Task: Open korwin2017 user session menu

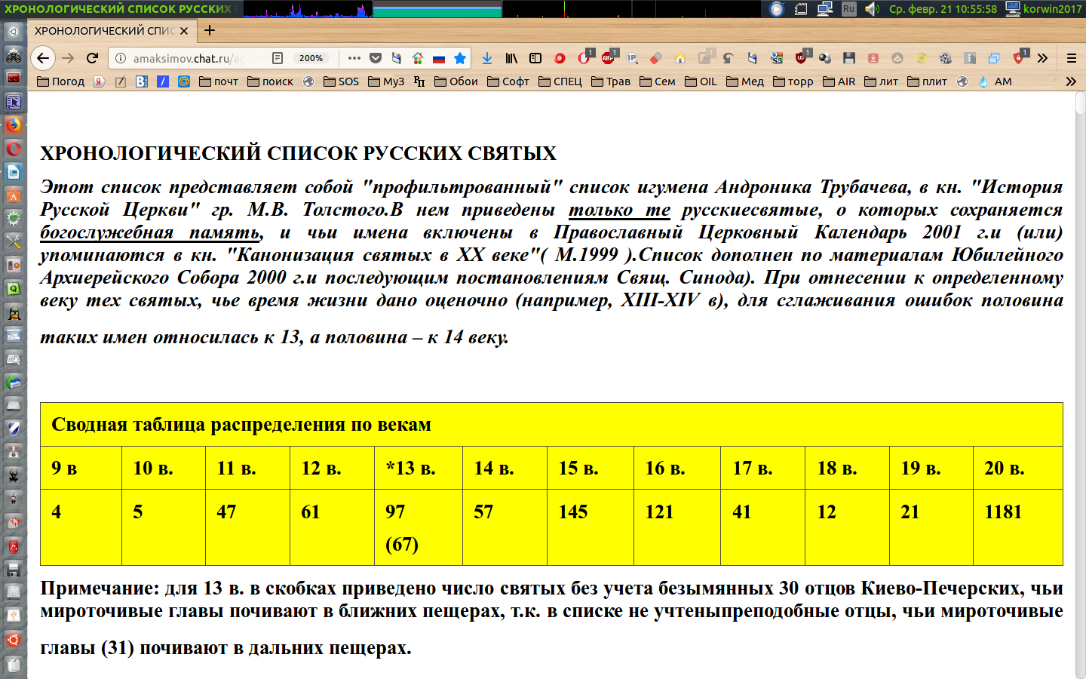Action: 1044,8
